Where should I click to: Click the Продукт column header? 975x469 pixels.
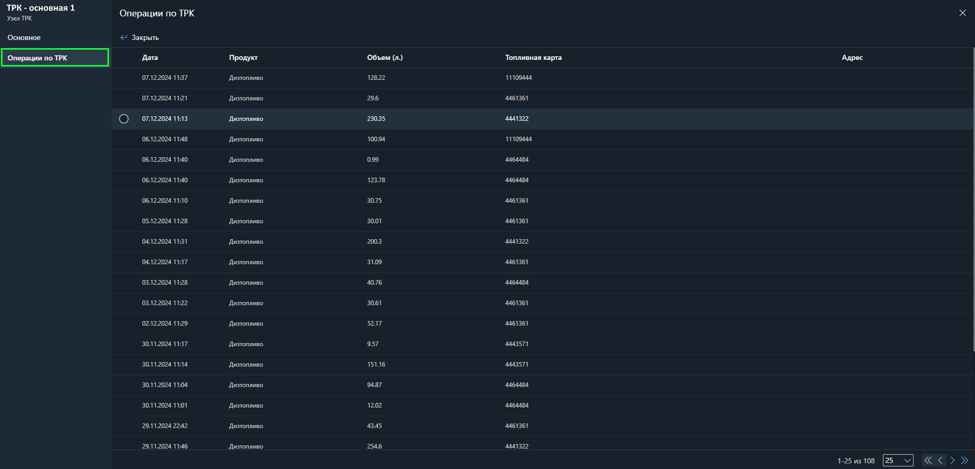tap(243, 58)
